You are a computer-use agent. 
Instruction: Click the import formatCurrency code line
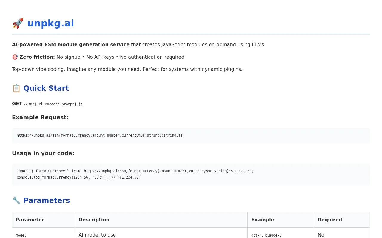tap(135, 171)
